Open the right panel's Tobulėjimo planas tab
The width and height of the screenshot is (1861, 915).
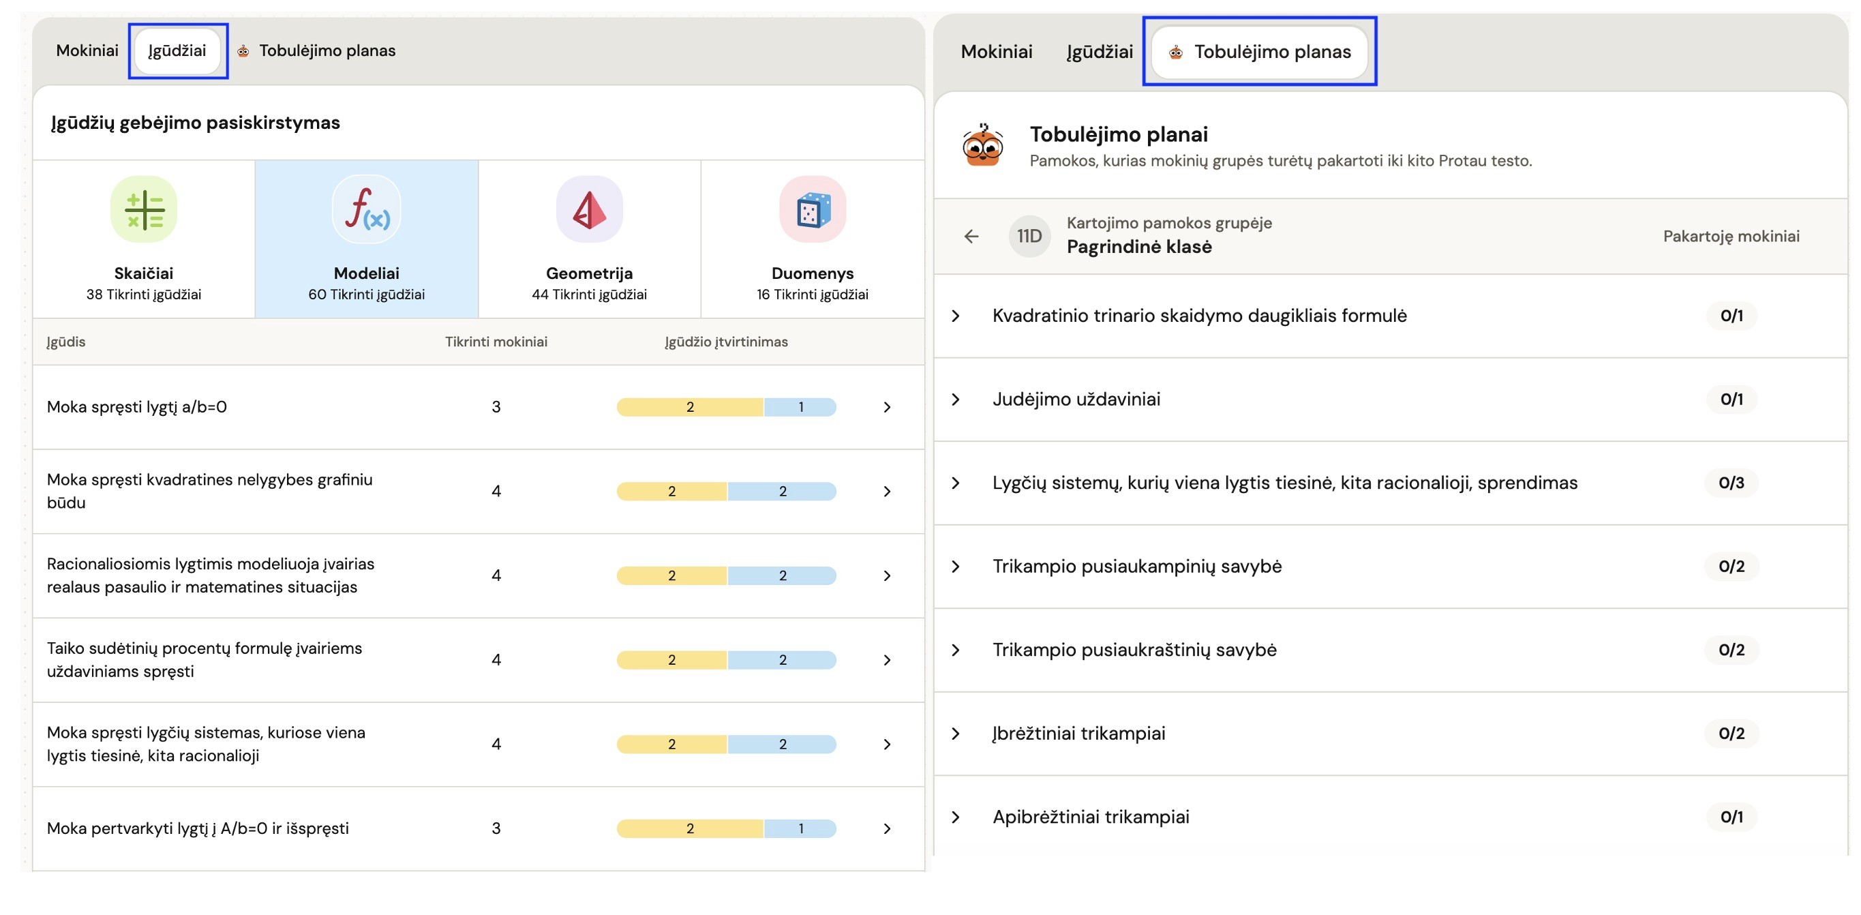coord(1259,52)
